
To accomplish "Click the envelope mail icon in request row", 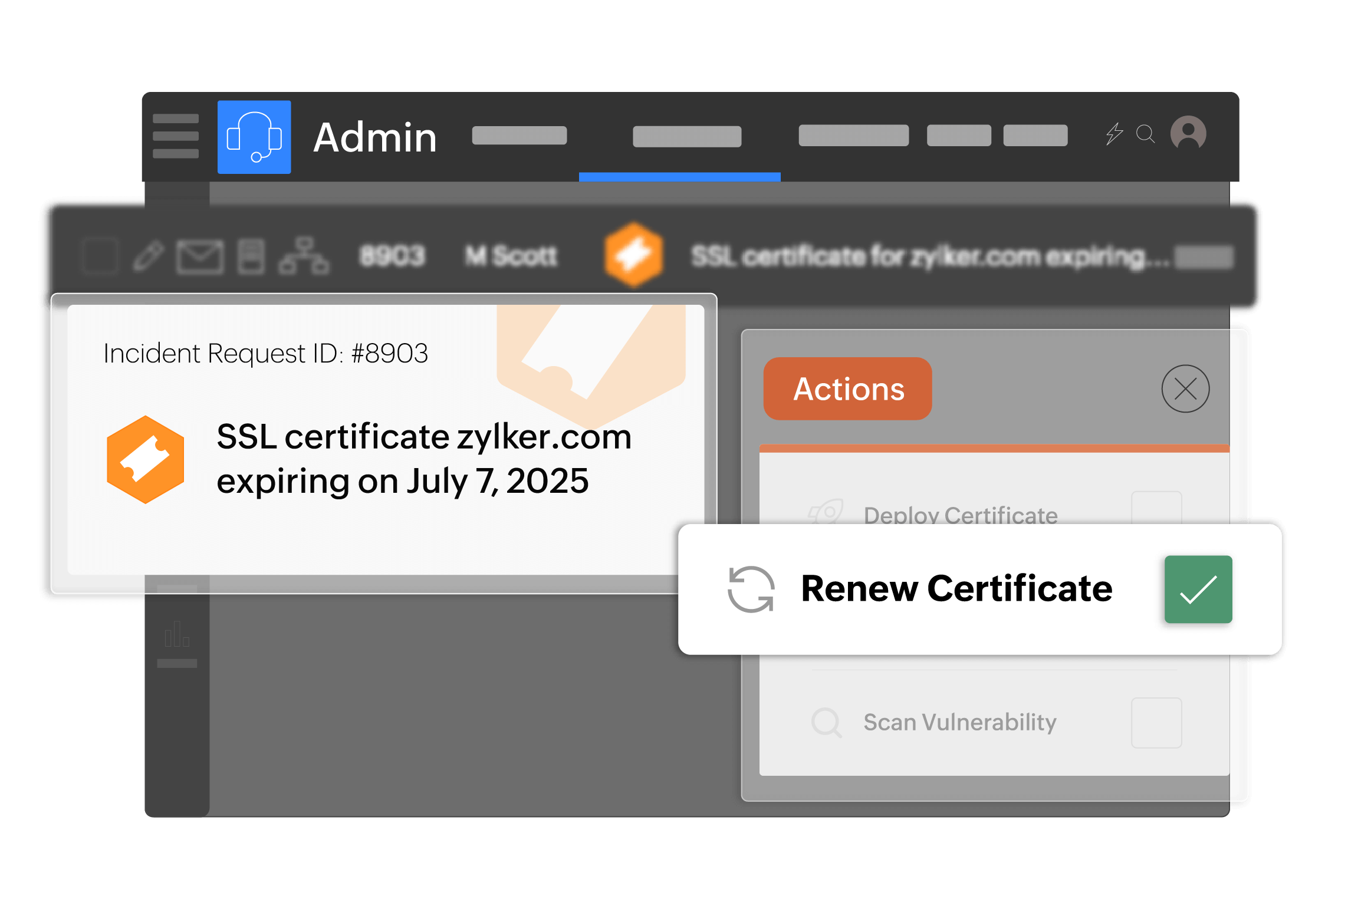I will click(200, 257).
